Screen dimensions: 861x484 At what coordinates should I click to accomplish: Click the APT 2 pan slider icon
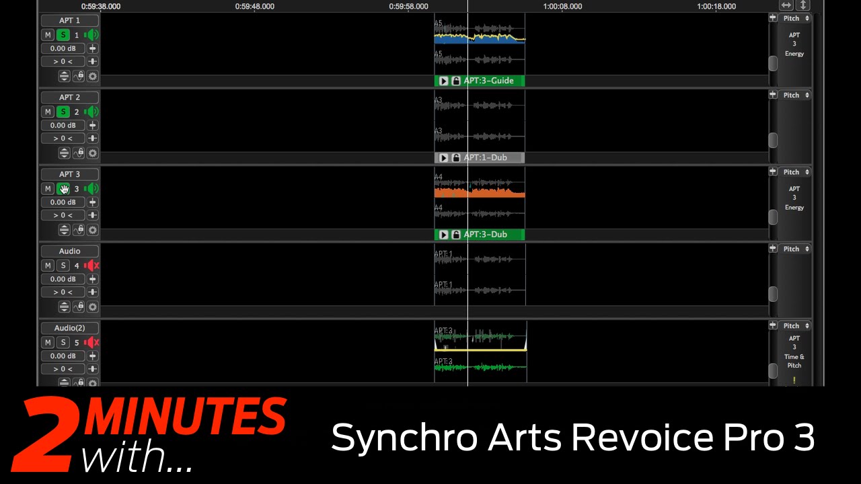coord(93,138)
